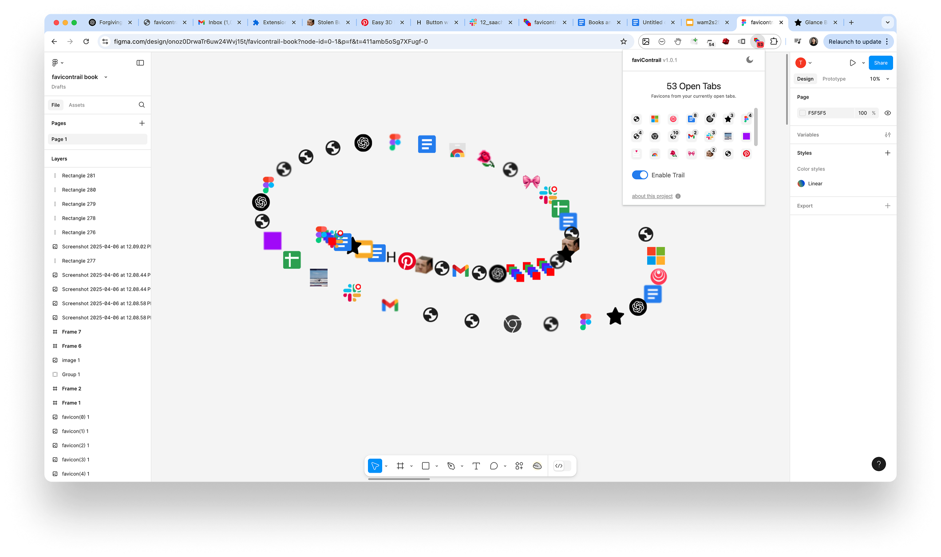Add a new page with plus icon

[142, 123]
